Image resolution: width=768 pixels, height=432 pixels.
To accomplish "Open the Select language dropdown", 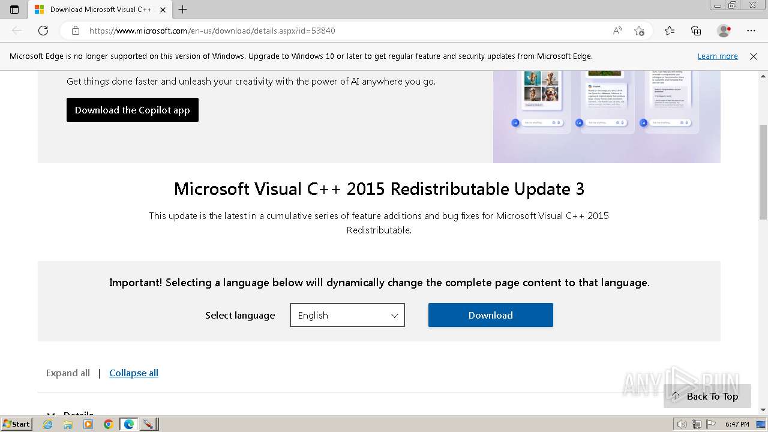I will (347, 315).
